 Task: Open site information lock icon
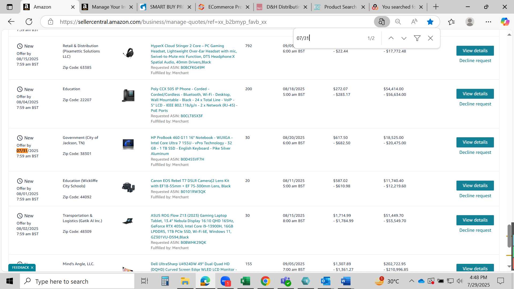coord(51,22)
